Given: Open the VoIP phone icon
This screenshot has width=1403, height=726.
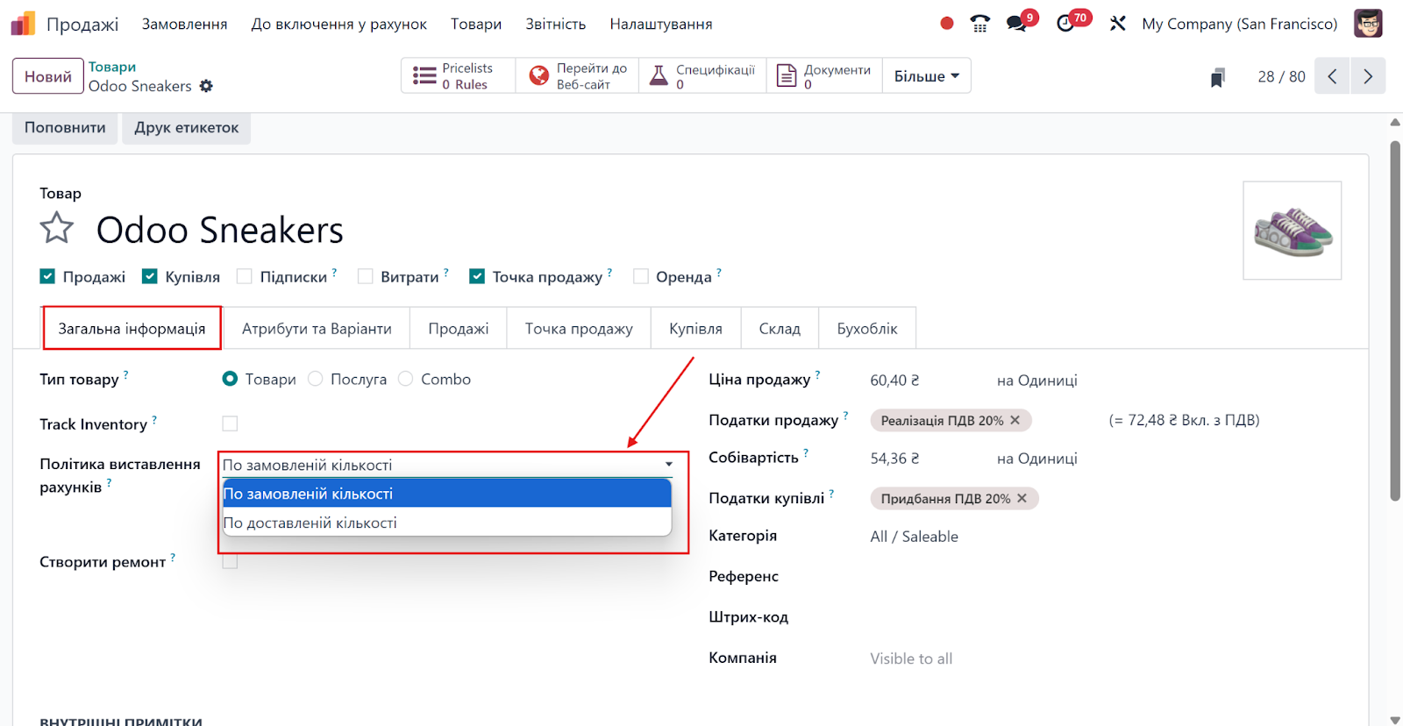Looking at the screenshot, I should pyautogui.click(x=980, y=24).
